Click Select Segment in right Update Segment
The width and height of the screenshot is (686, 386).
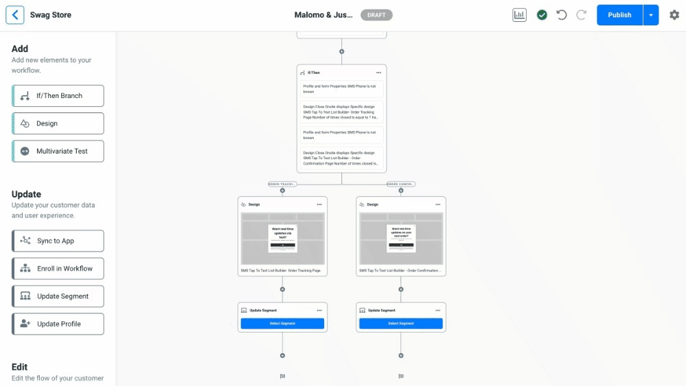401,324
